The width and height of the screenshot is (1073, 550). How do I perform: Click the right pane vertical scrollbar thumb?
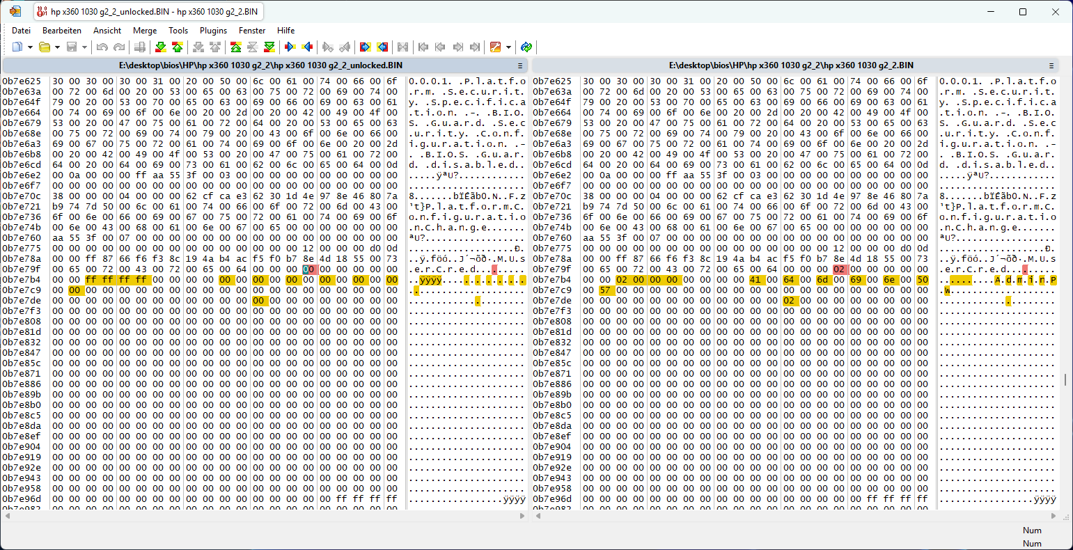point(1065,379)
